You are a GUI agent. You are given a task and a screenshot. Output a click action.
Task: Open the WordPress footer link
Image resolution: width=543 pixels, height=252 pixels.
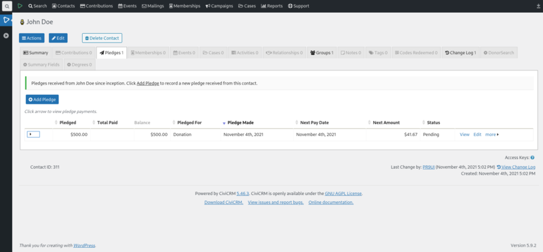coord(84,245)
